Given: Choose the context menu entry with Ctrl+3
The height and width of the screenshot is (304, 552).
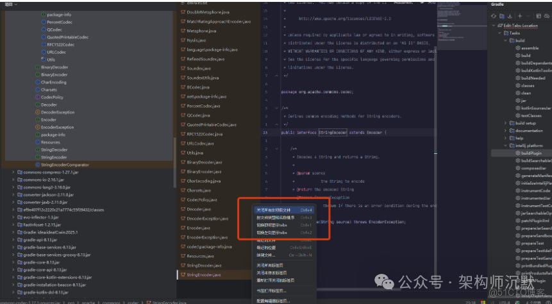Looking at the screenshot, I should click(x=284, y=217).
